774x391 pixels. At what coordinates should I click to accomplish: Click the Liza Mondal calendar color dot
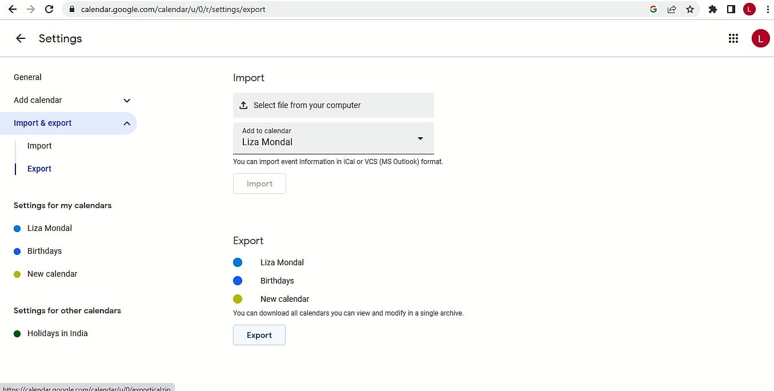click(238, 262)
